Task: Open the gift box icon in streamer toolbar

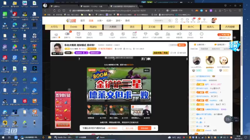Action: tap(101, 34)
